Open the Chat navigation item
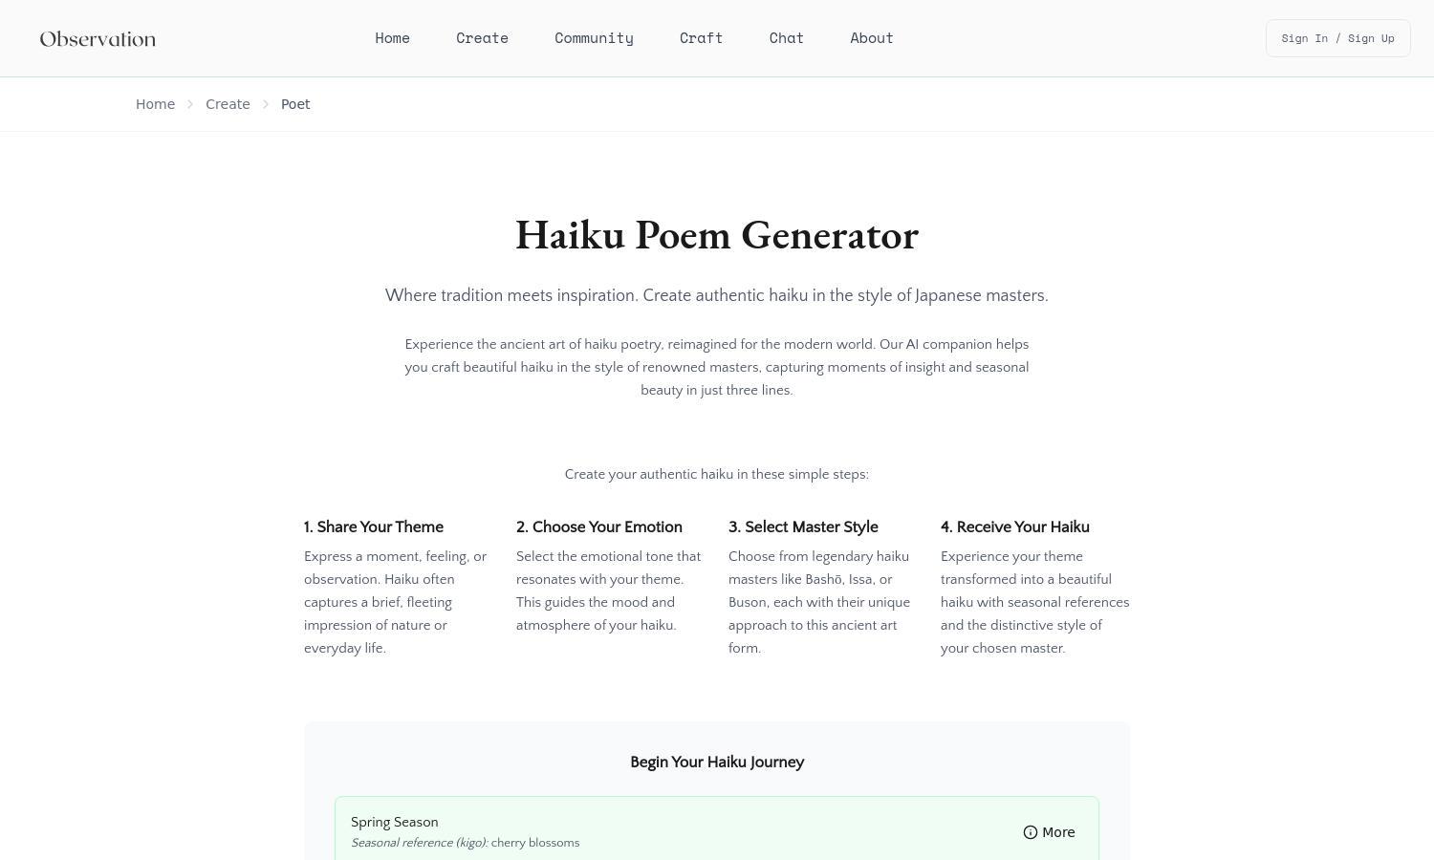 click(x=787, y=38)
